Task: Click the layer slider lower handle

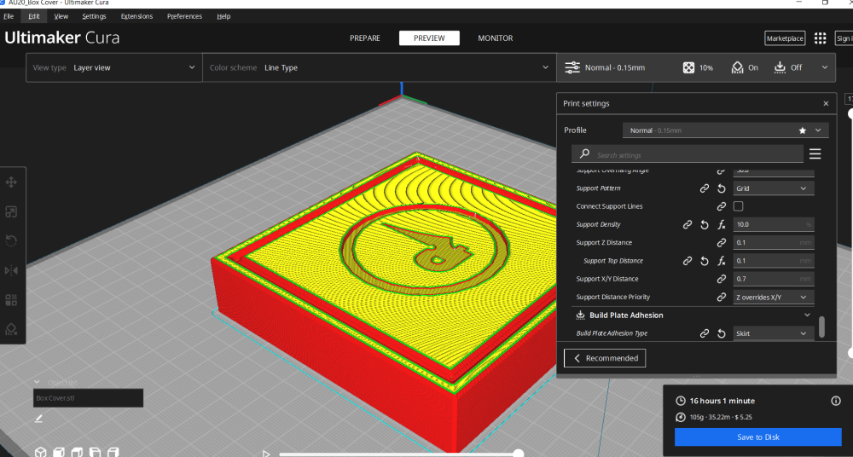Action: point(850,352)
